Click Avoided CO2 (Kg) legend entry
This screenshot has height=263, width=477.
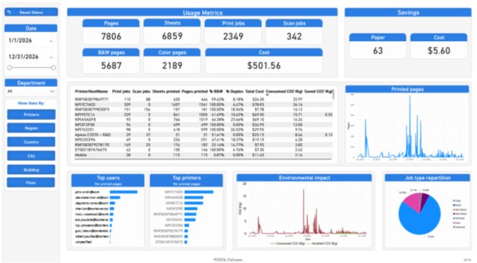click(322, 244)
